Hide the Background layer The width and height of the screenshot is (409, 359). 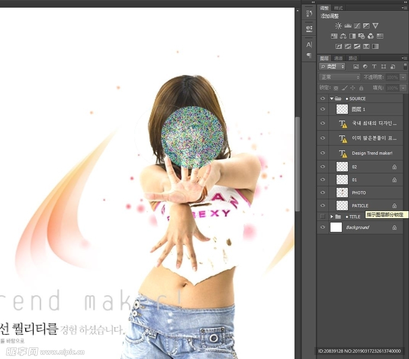[x=323, y=227]
